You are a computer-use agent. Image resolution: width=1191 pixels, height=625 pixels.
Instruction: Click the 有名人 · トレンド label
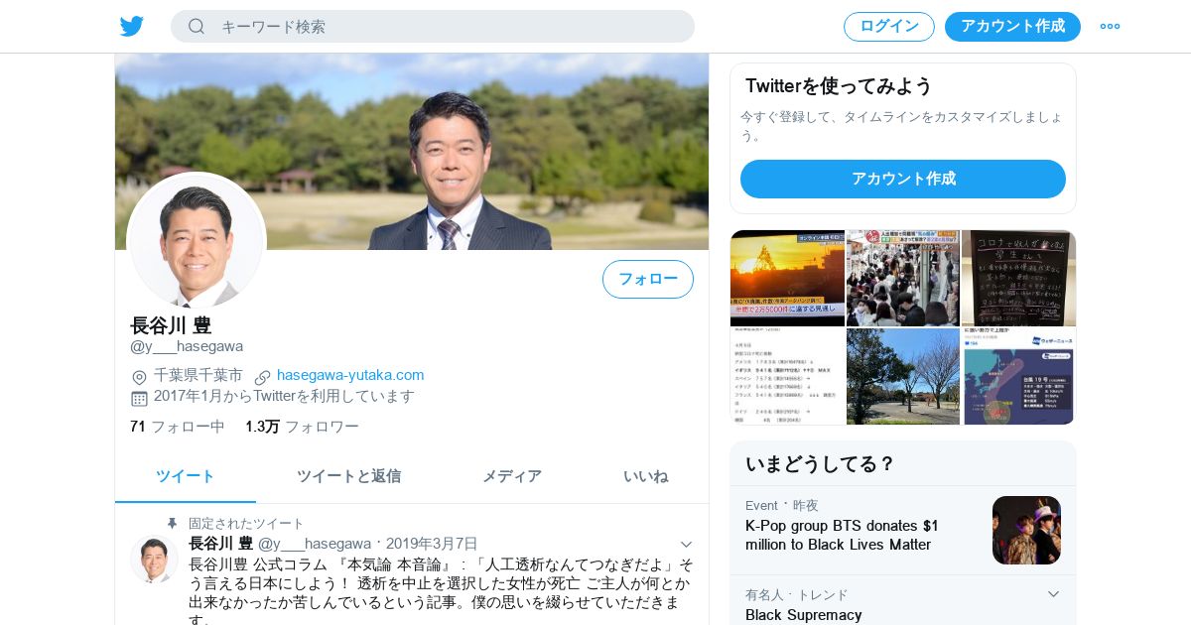(797, 594)
